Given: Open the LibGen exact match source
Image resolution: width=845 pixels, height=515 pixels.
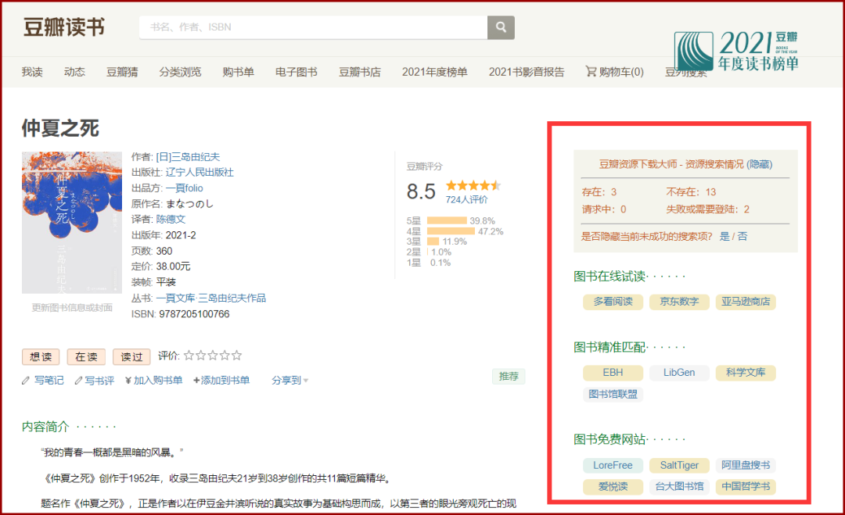Looking at the screenshot, I should [x=679, y=373].
